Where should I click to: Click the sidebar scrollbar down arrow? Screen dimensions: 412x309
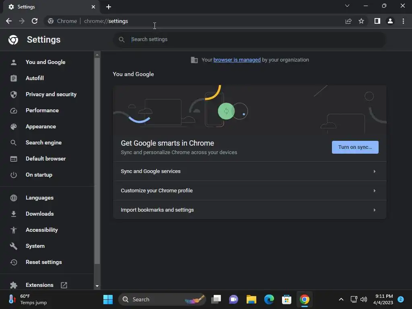click(x=97, y=286)
